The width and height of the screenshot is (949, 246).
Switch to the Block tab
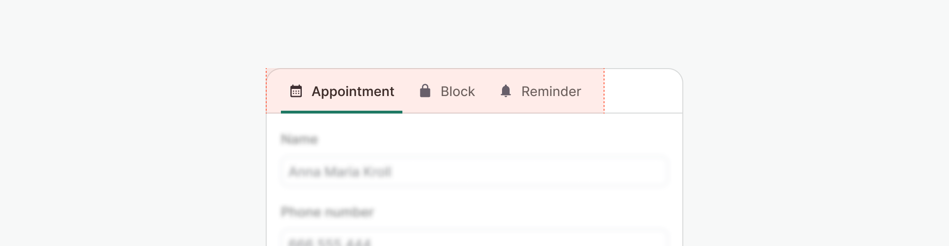click(457, 91)
